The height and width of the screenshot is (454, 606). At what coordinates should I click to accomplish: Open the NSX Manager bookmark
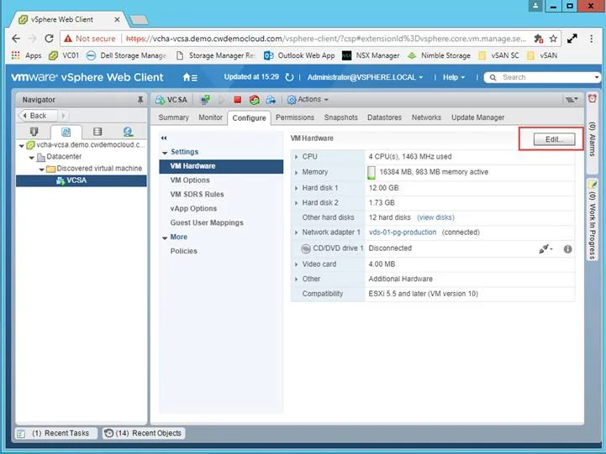(371, 55)
